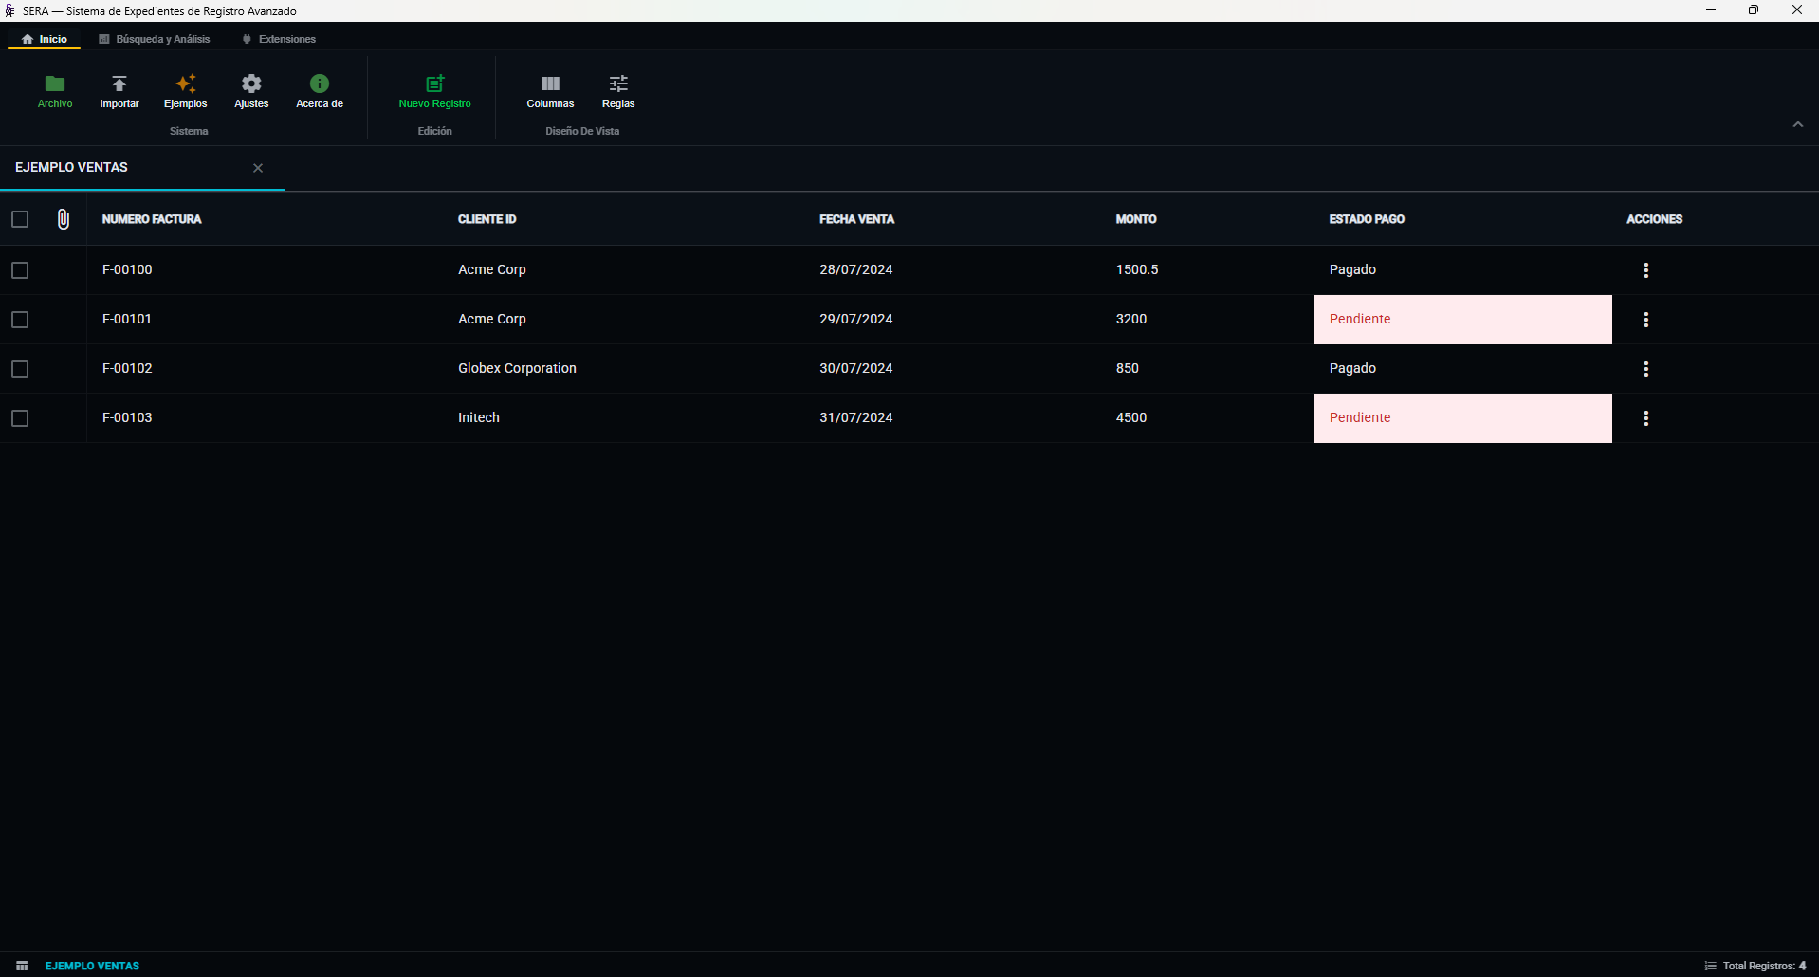
Task: Switch to the Extensiones tab
Action: 279,39
